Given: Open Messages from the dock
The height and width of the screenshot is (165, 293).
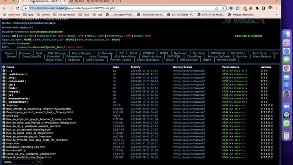Looking at the screenshot, I should click(x=287, y=60).
